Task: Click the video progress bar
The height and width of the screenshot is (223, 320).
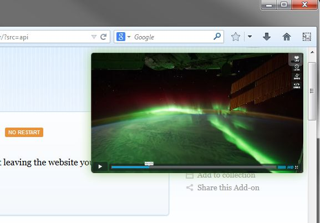Action: pos(194,168)
